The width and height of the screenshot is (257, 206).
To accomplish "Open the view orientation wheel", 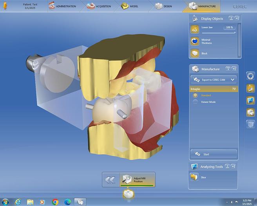I will [x=250, y=76].
